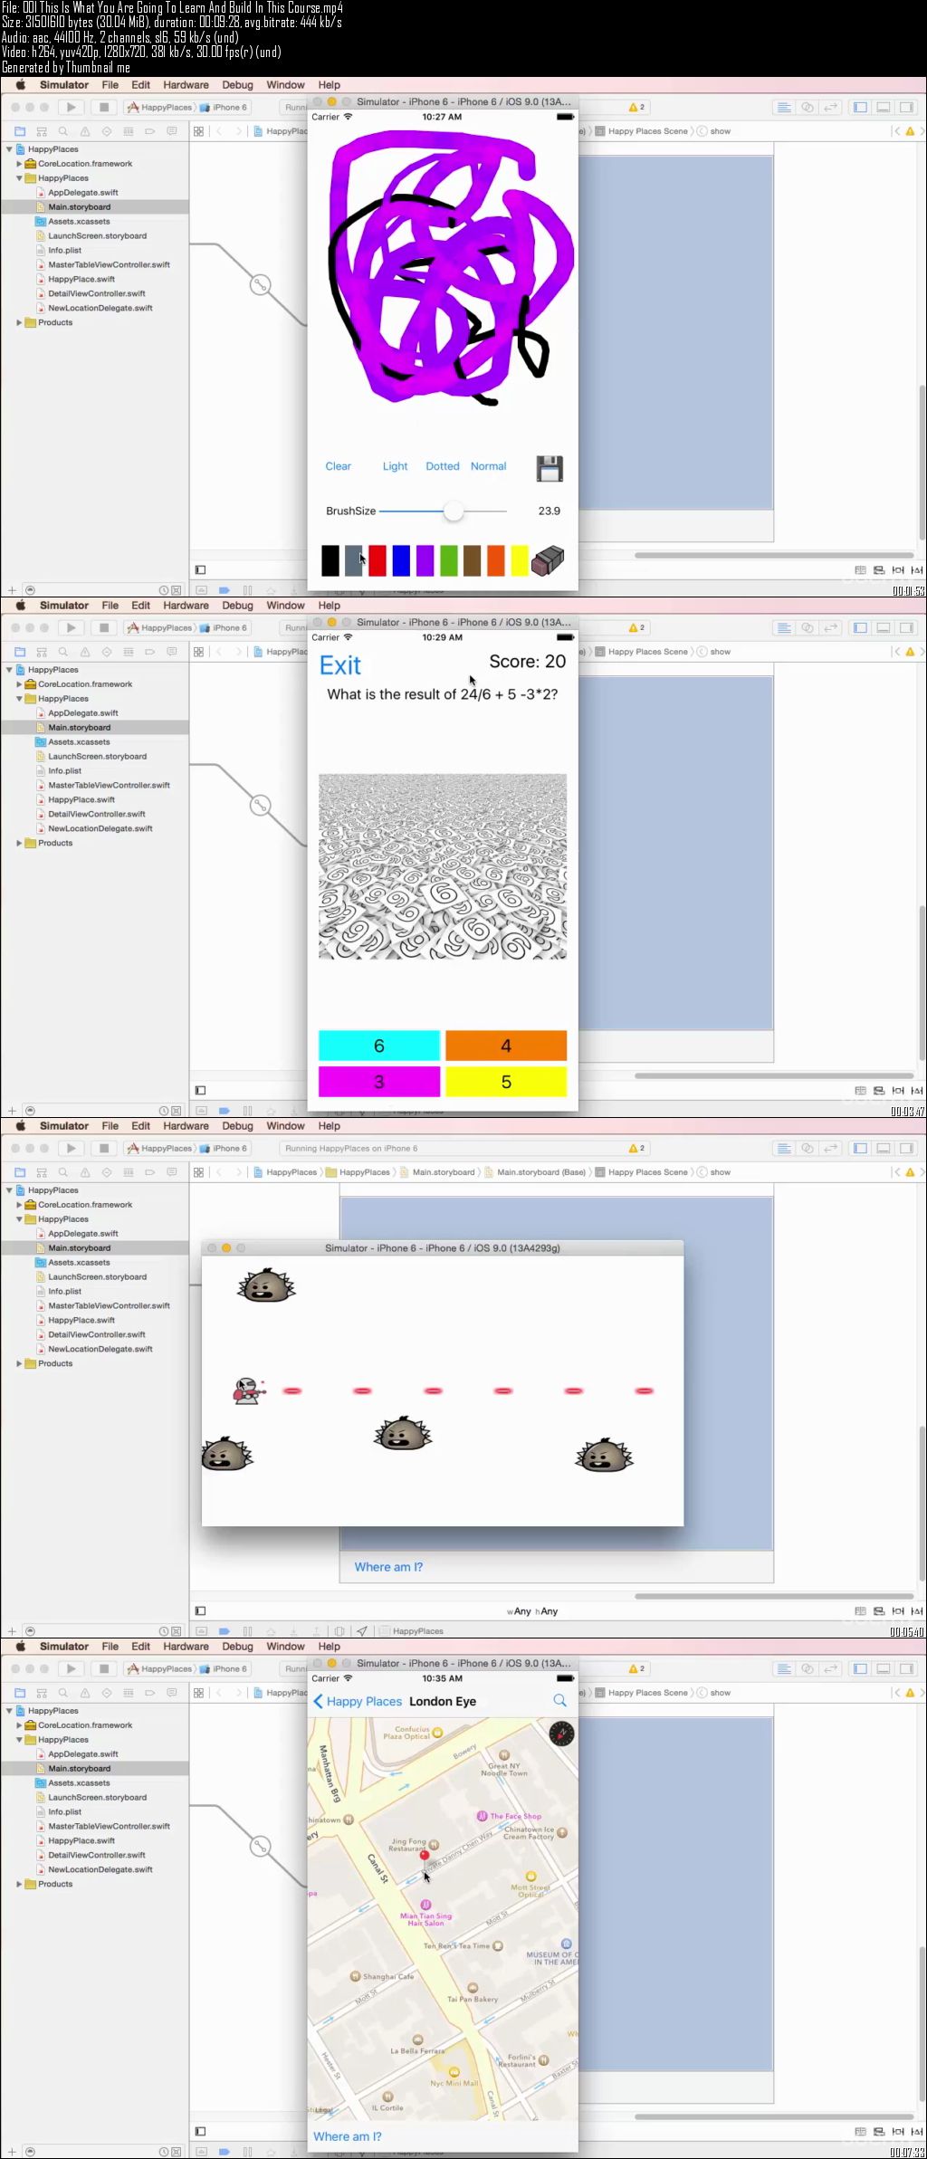
Task: Open the Debug menu in math quiz frame
Action: coord(237,606)
